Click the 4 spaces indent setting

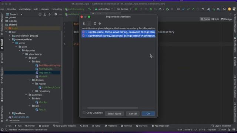tap(212, 130)
